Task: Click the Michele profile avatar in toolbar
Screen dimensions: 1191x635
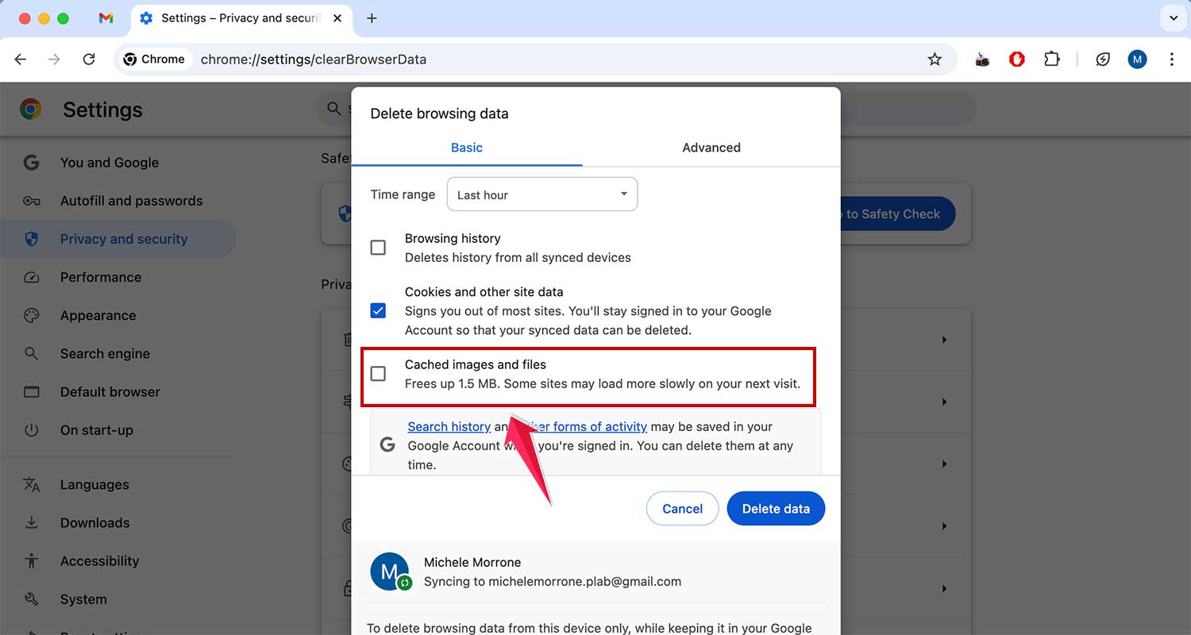Action: coord(1137,59)
